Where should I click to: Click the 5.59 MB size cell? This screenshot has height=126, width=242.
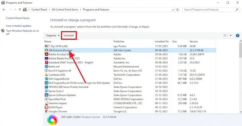182,46
